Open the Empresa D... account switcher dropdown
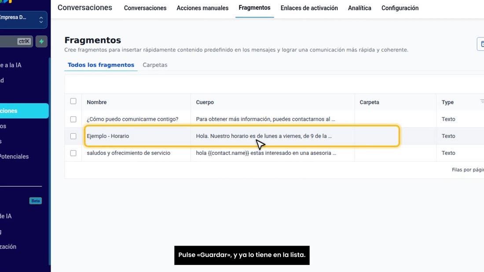 [x=23, y=20]
